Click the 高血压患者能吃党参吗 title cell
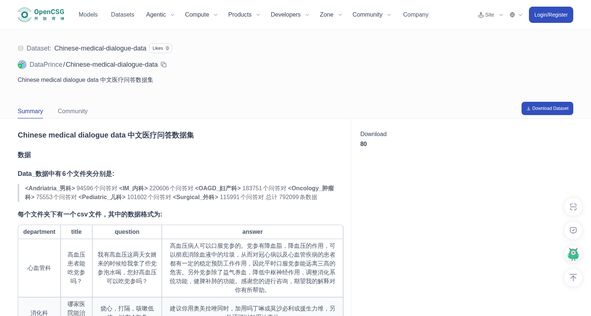591x316 pixels. pyautogui.click(x=76, y=268)
